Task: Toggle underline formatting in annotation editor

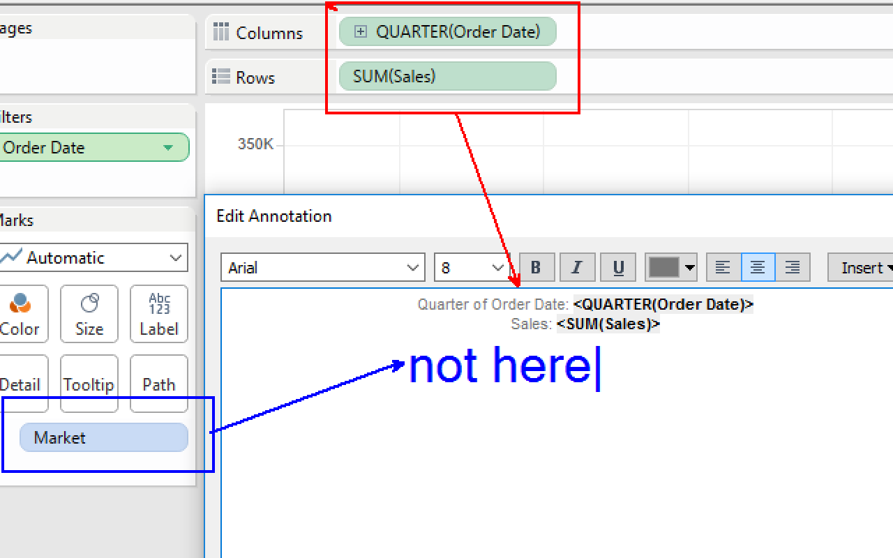Action: tap(617, 267)
